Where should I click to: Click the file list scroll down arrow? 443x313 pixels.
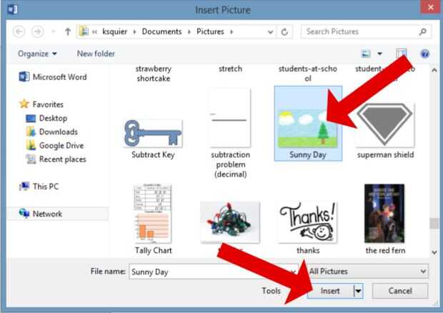pyautogui.click(x=434, y=252)
